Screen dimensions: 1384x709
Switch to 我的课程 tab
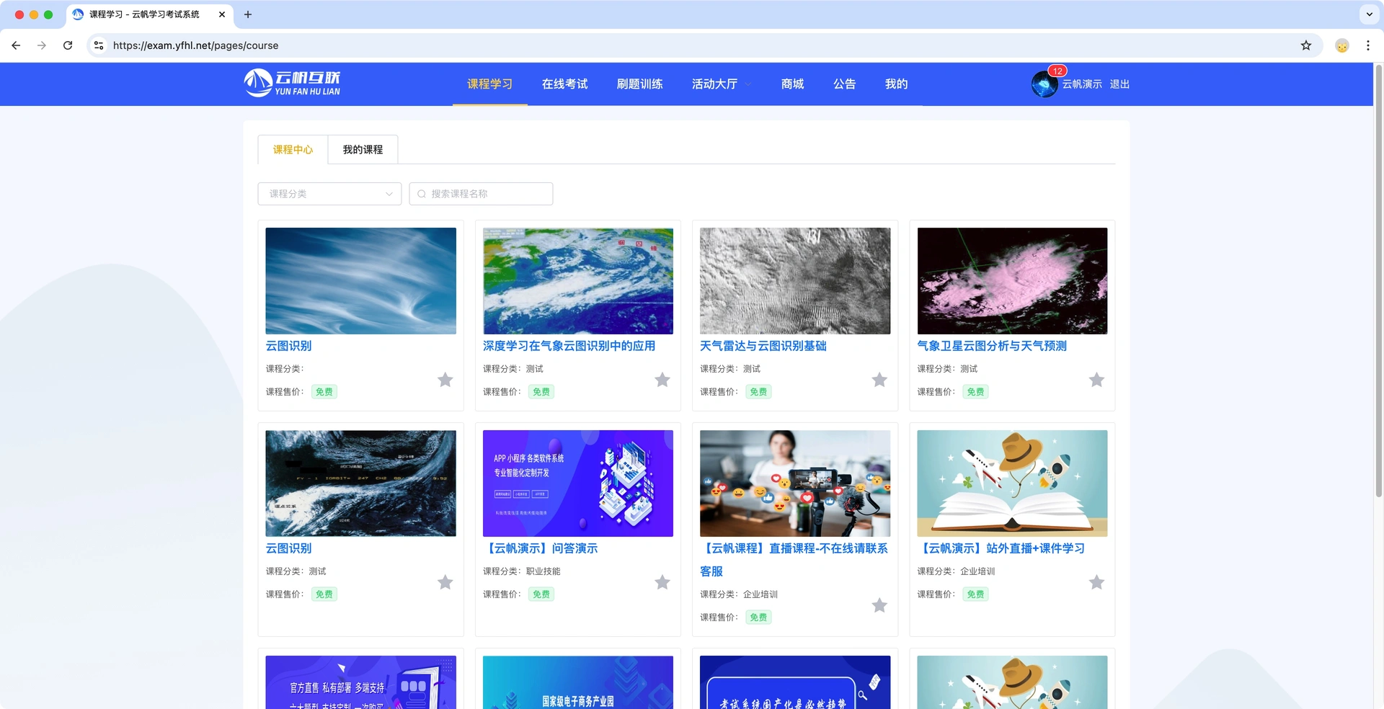pos(363,149)
